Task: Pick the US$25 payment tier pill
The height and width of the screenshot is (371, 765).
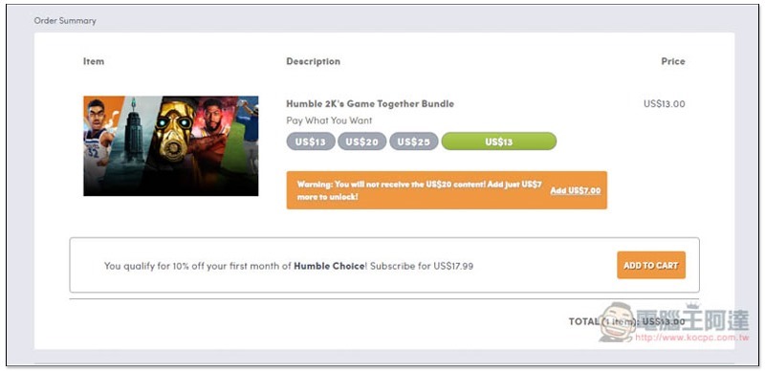Action: tap(414, 142)
